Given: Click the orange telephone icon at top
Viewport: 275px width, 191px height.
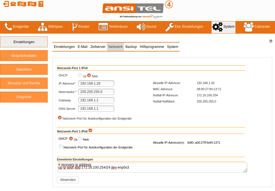Looking at the screenshot, I should click(x=13, y=4).
